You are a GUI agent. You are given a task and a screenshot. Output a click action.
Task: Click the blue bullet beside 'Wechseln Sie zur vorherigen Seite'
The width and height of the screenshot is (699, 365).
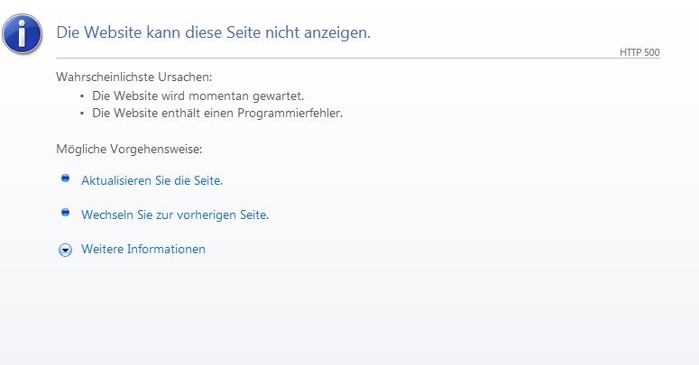tap(65, 213)
